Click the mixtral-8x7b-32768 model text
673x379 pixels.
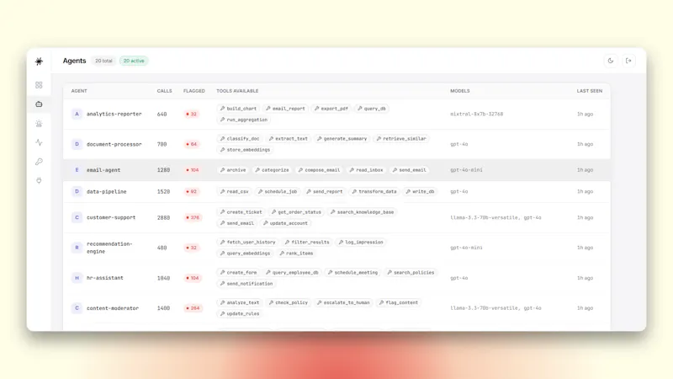476,115
